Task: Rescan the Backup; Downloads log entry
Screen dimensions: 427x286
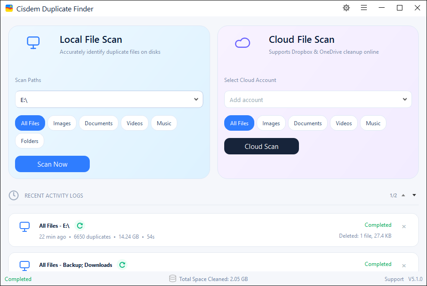Action: (x=122, y=265)
